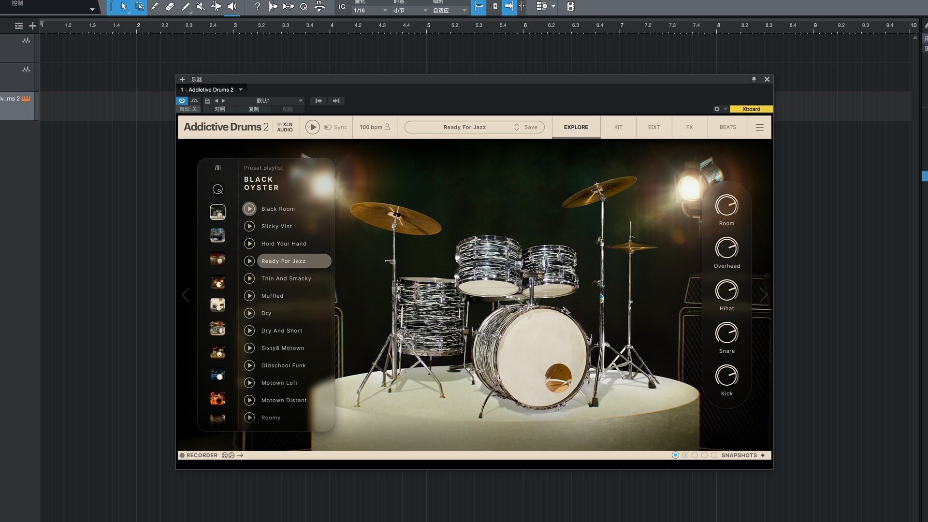The height and width of the screenshot is (522, 928).
Task: Switch to the EDIT tab
Action: click(x=654, y=127)
